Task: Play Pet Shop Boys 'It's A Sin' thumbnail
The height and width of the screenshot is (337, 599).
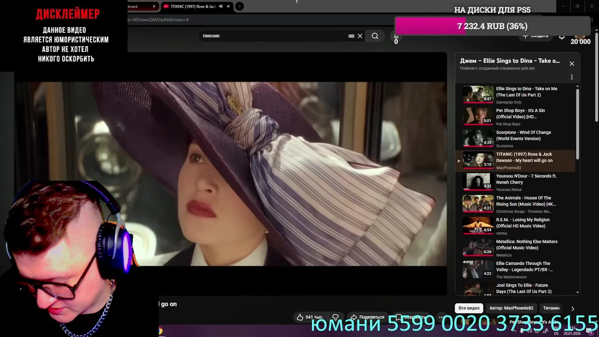Action: pyautogui.click(x=478, y=116)
